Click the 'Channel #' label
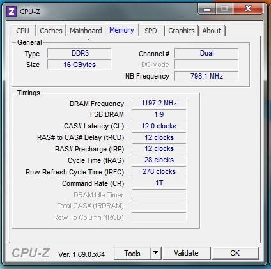Screen dimensions: 271x269 click(x=154, y=54)
